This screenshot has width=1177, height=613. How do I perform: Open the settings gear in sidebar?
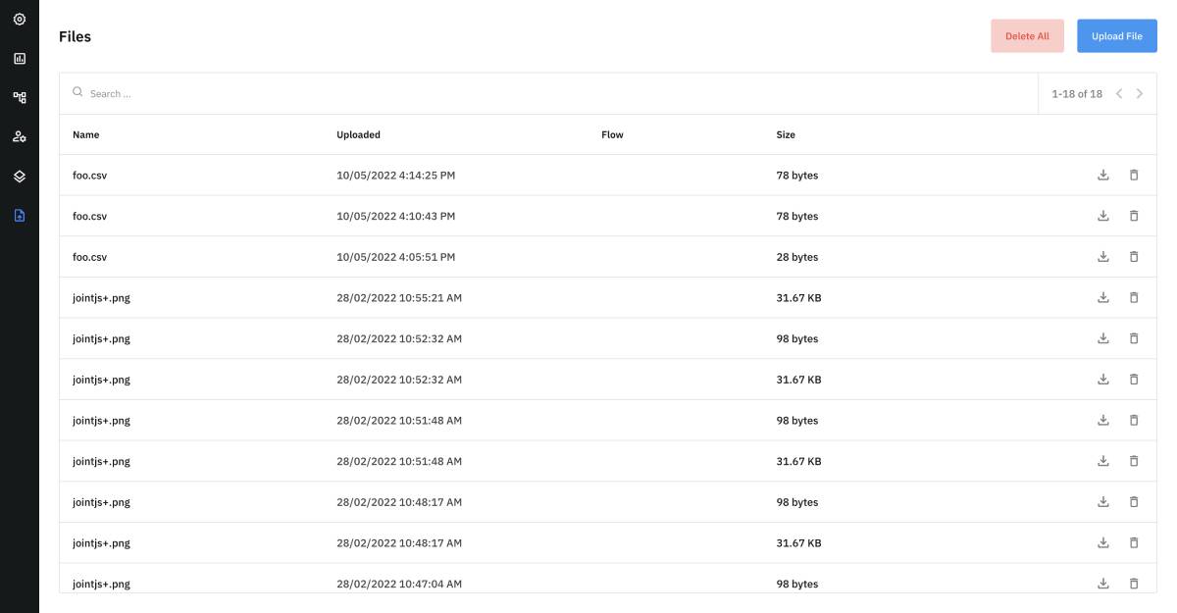(20, 19)
